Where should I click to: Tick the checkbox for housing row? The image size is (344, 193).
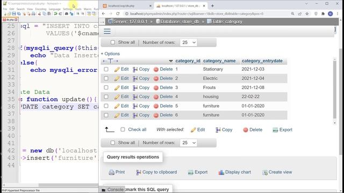point(106,96)
